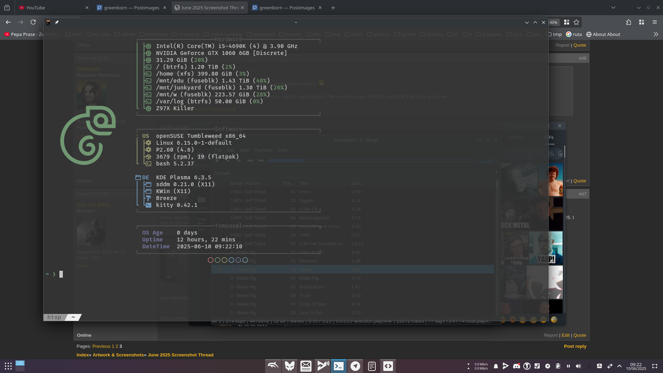Open the notifications bell in the tray
Screen dimensions: 663x373
(496, 366)
